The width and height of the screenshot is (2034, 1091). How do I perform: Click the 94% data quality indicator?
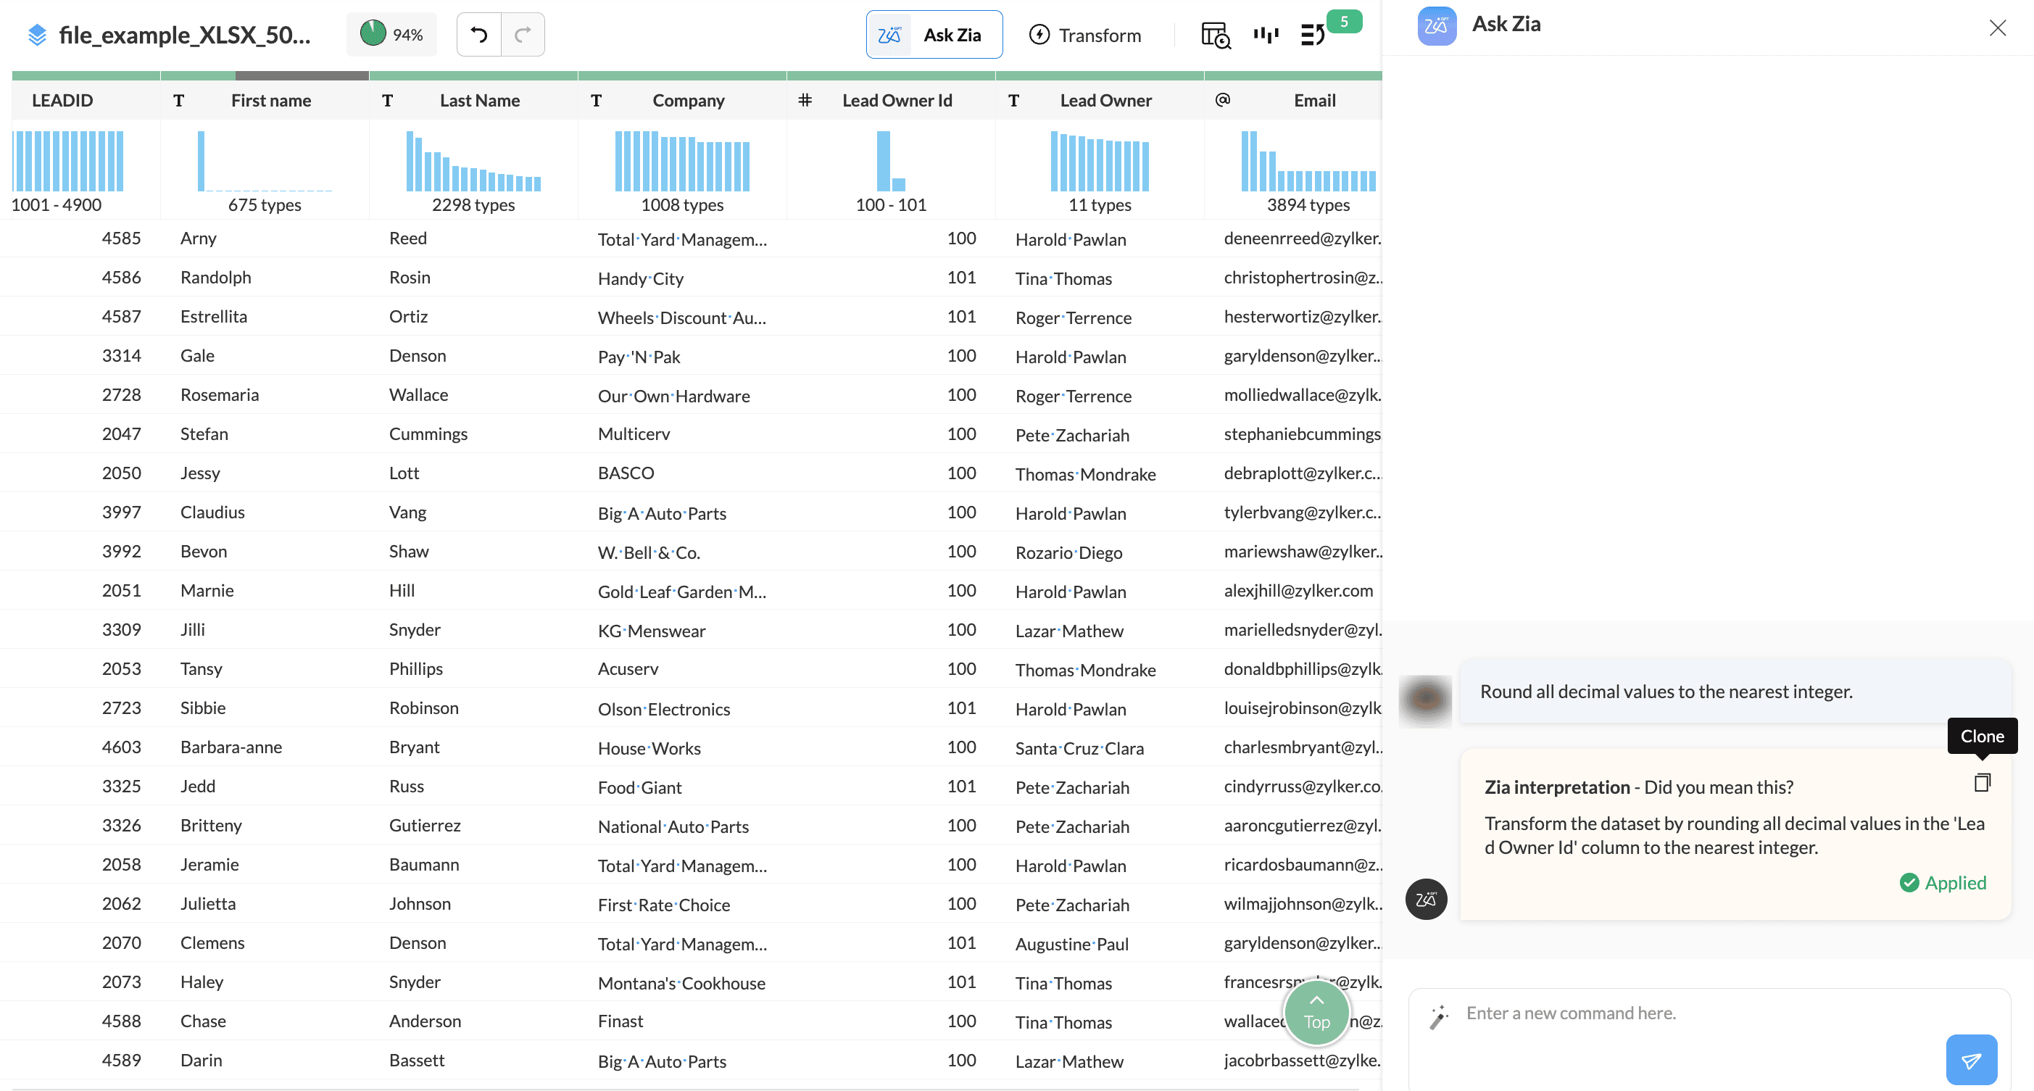[391, 35]
